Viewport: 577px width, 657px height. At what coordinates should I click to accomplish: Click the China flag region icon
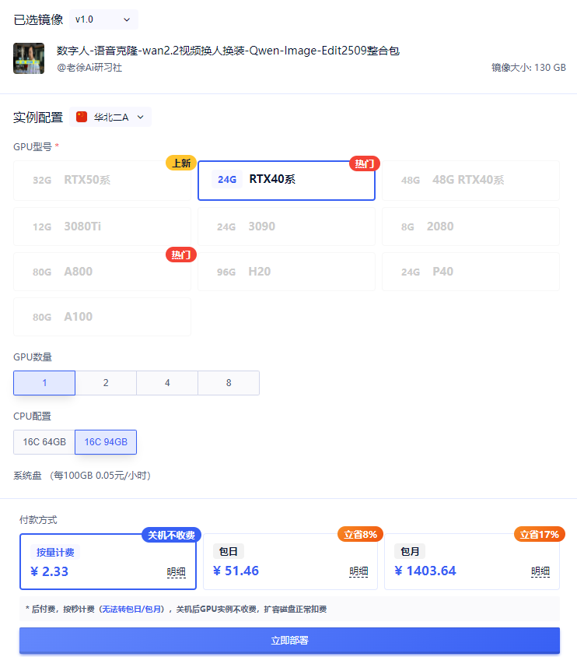[x=82, y=118]
